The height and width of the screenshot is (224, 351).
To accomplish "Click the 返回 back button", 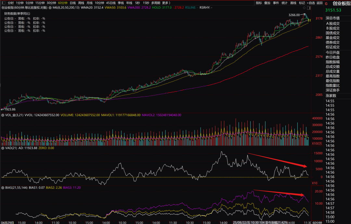I will click(319, 3).
